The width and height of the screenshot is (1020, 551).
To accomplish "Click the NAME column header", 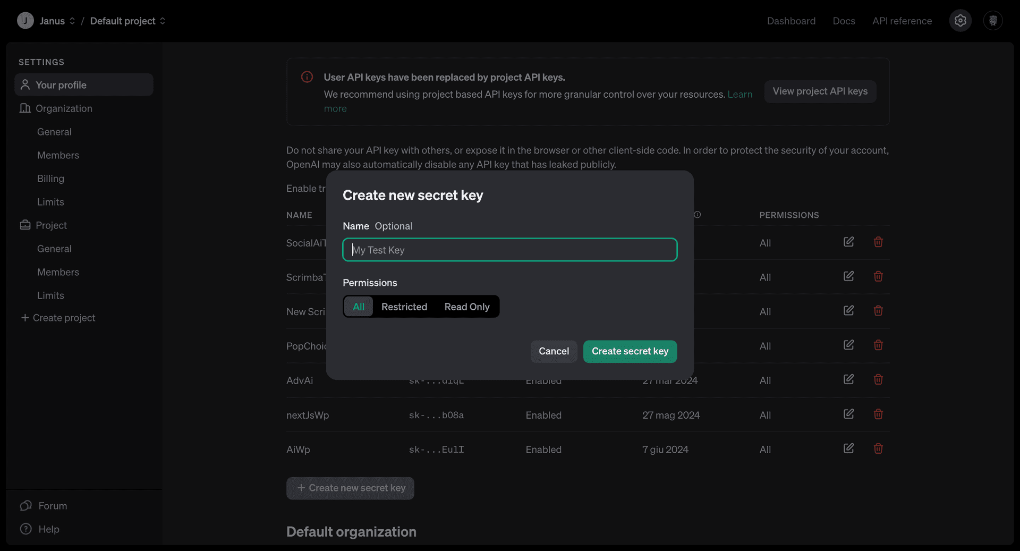I will point(299,215).
